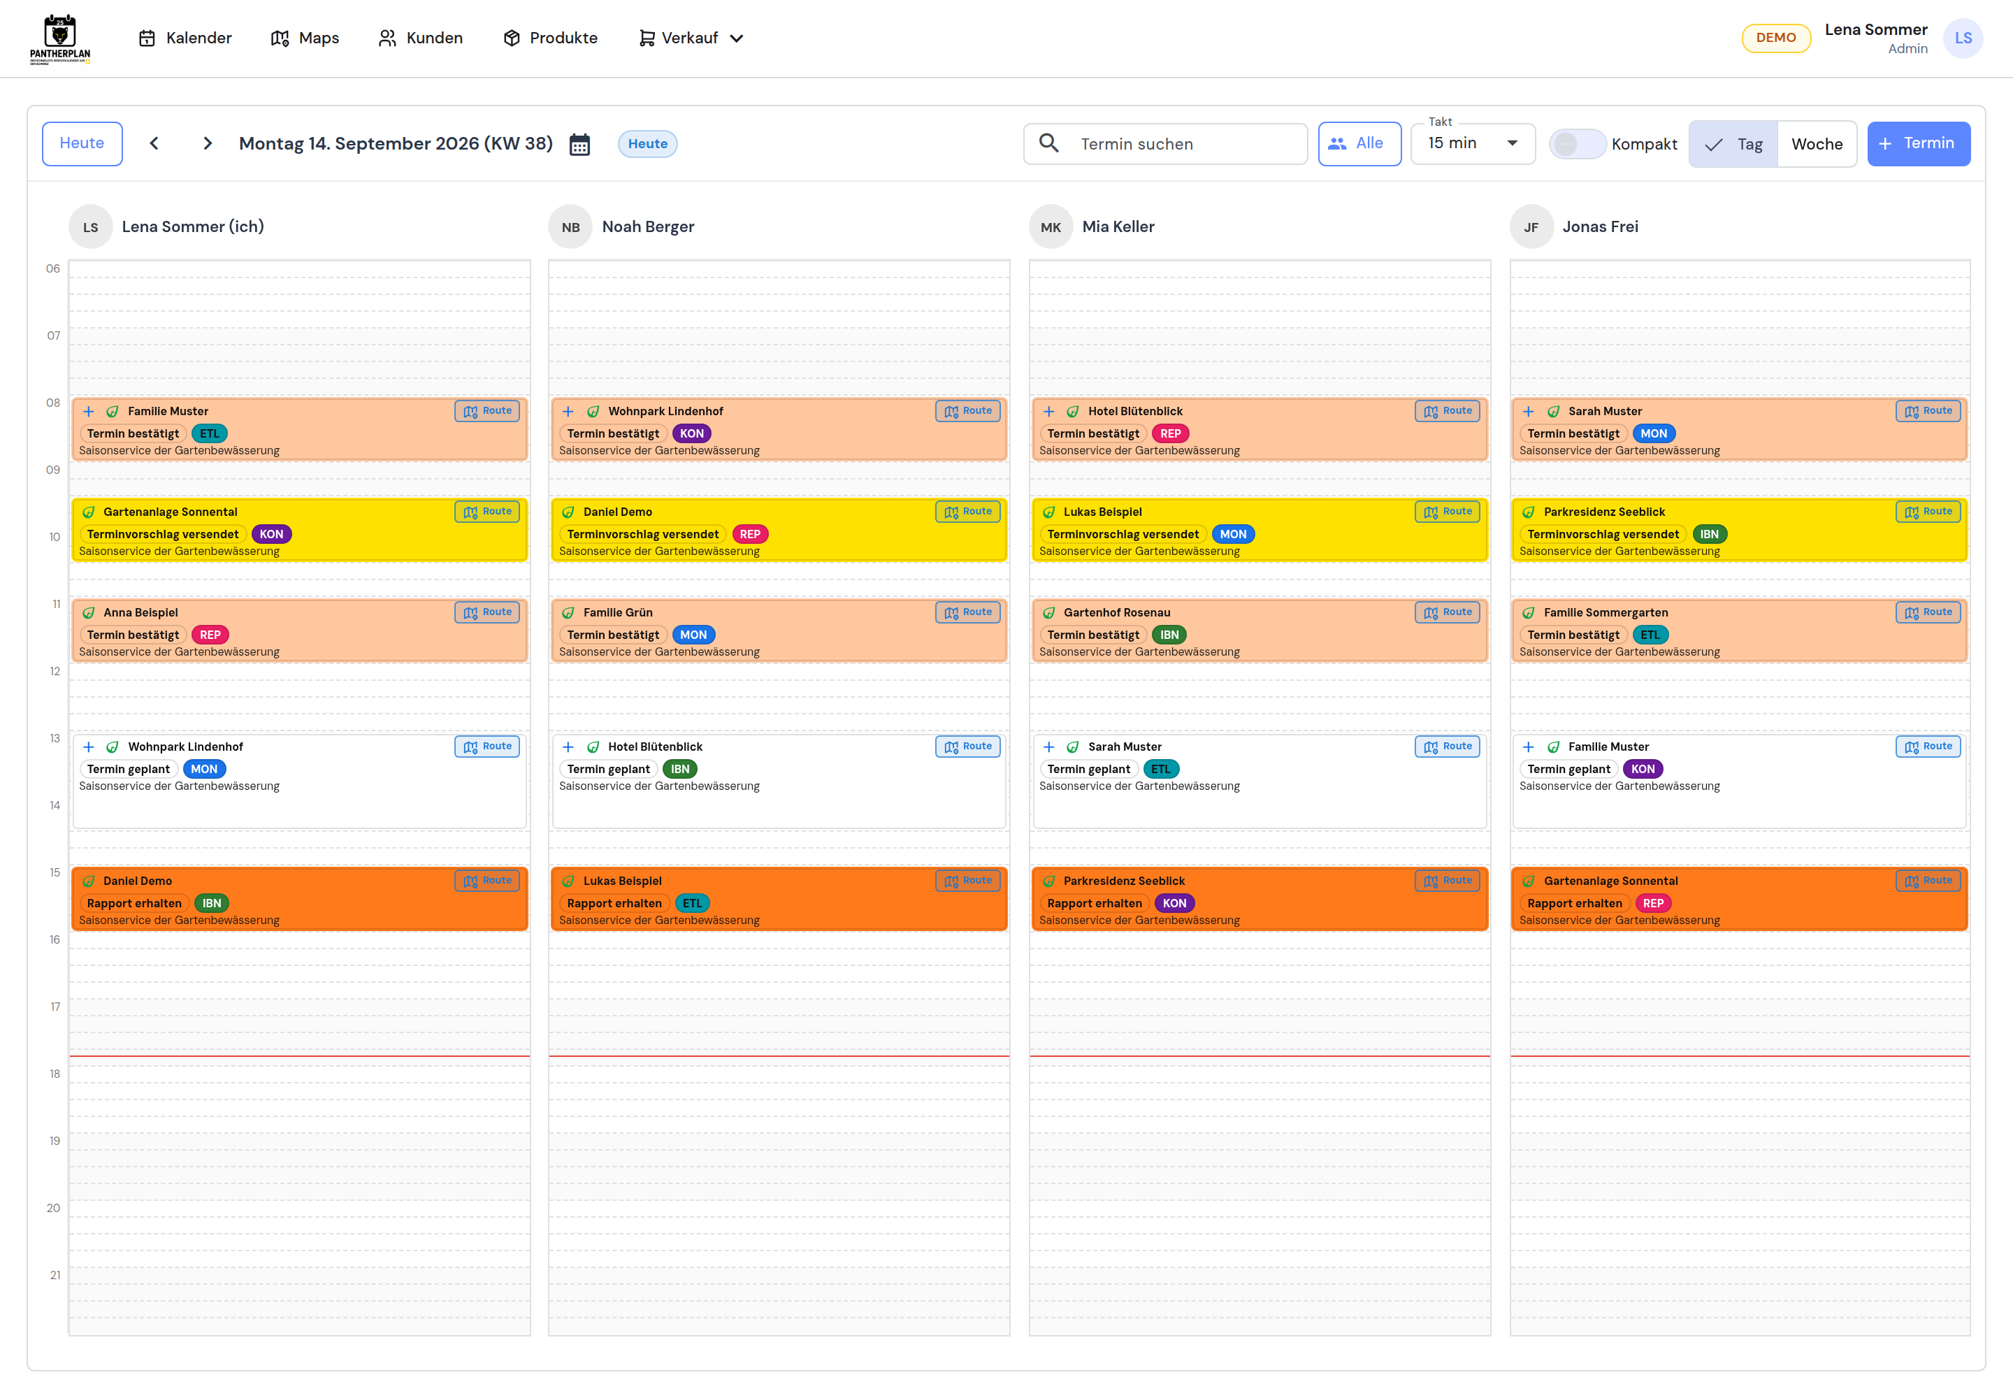Click leaf icon on Familie Grün appointment
The height and width of the screenshot is (1398, 2013).
tap(568, 612)
